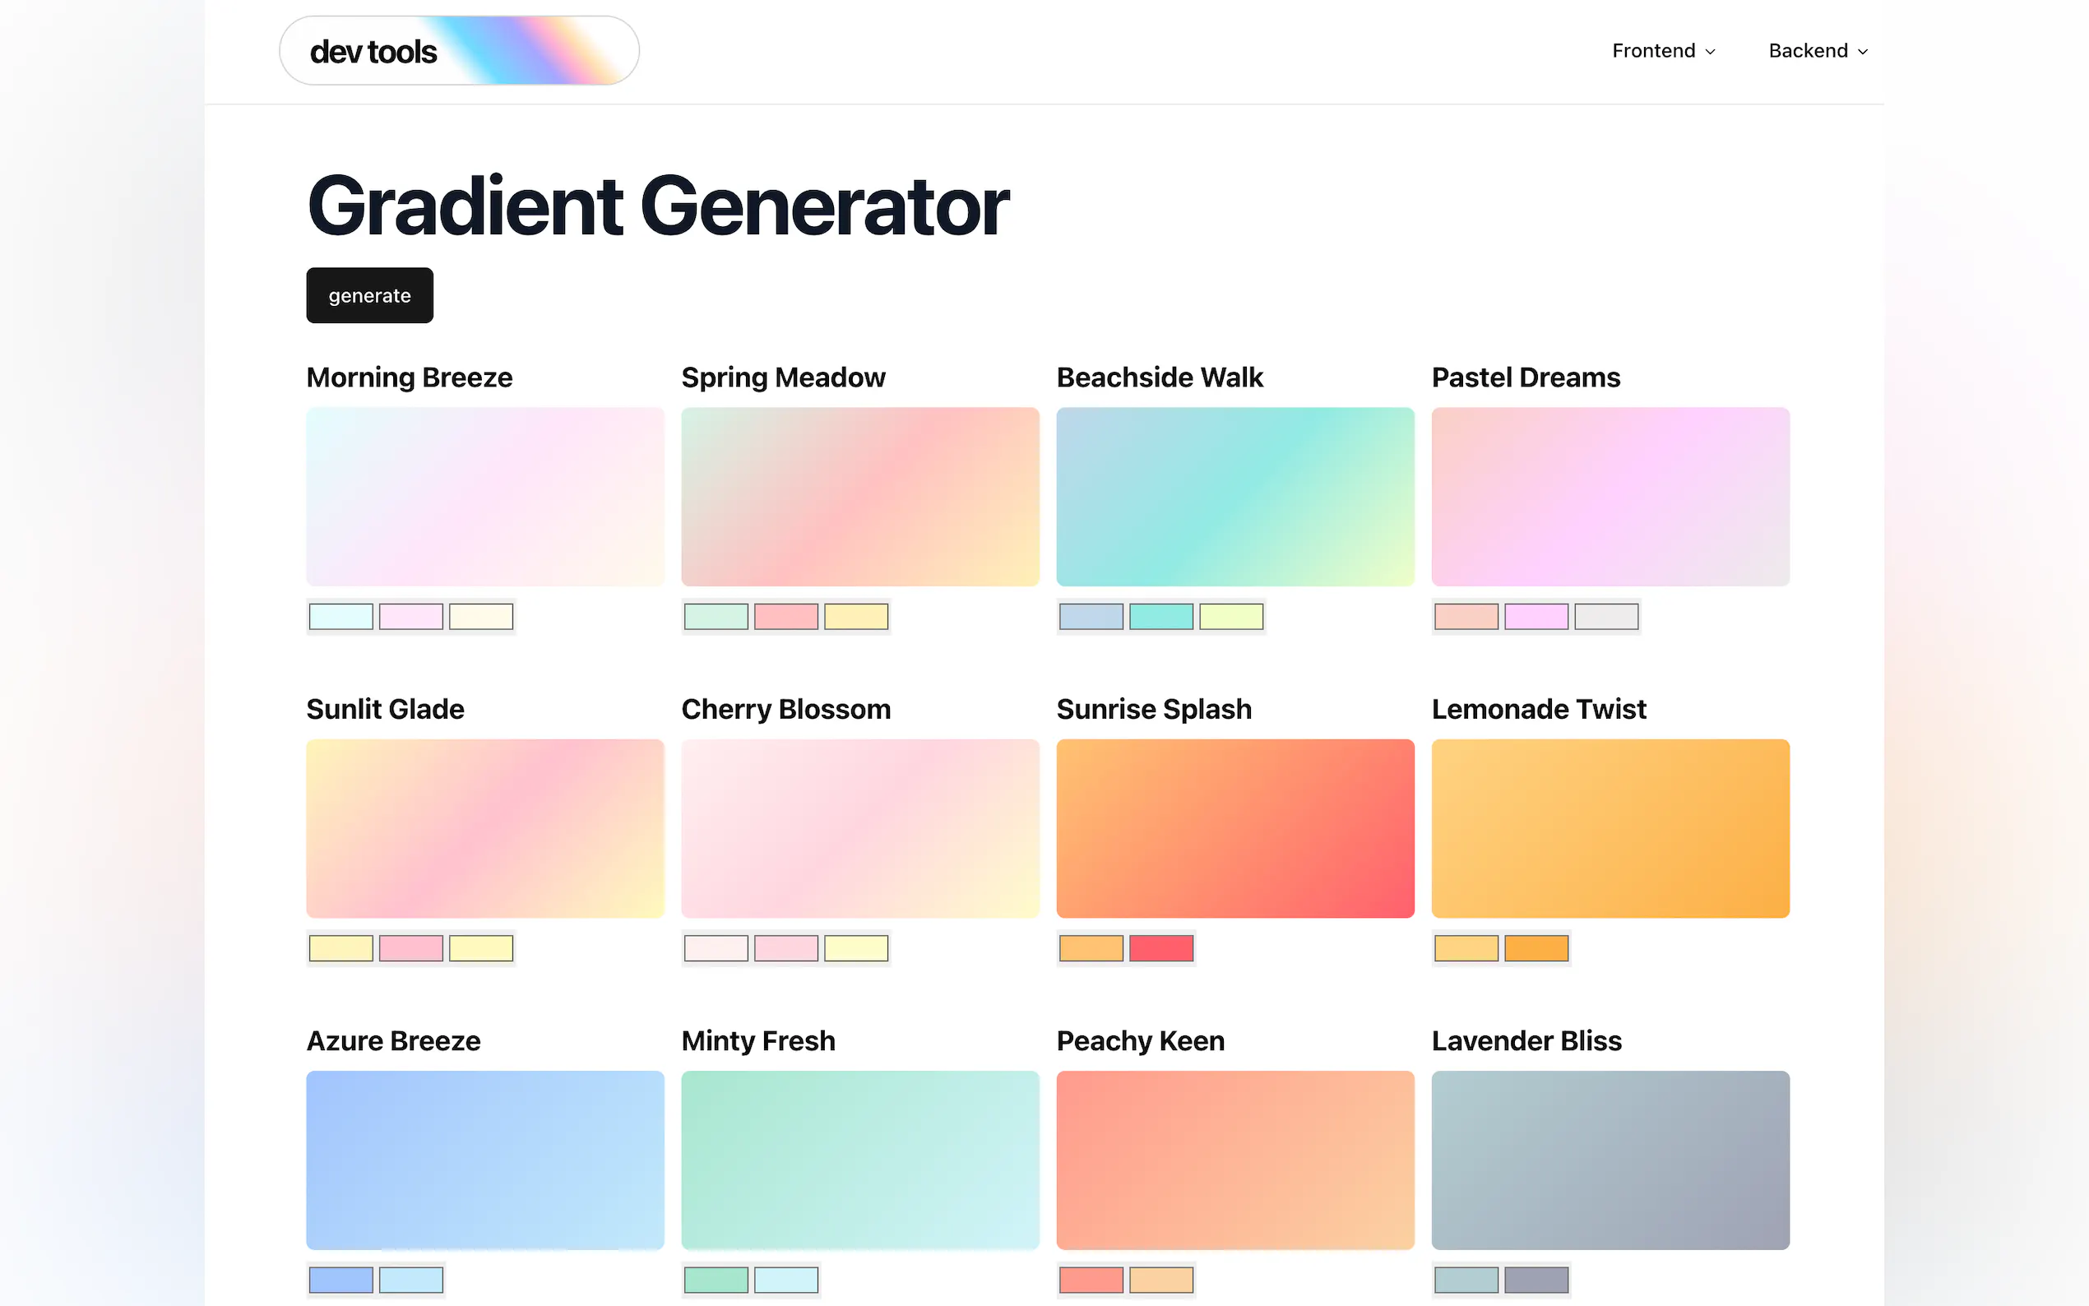
Task: Click the first blue swatch under Azure Breeze
Action: [x=341, y=1279]
